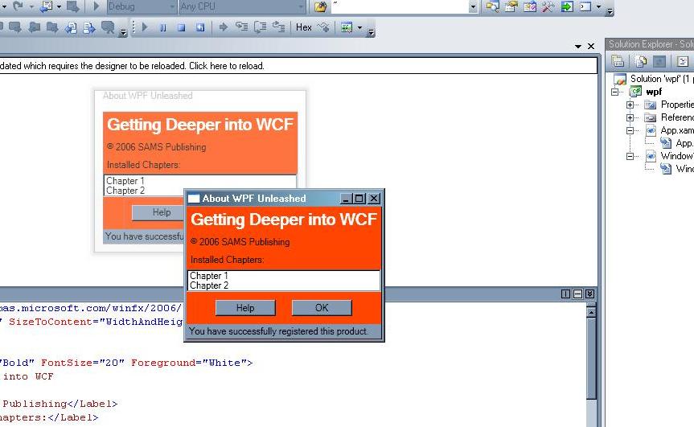The width and height of the screenshot is (694, 427).
Task: Open dropdown arrow beside debug windows icon
Action: [x=359, y=27]
